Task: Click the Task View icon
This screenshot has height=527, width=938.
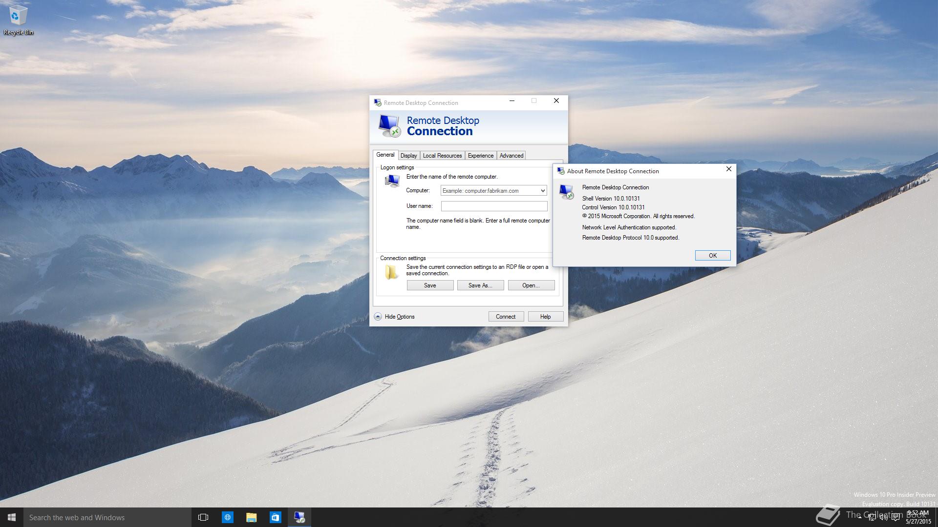Action: pos(203,517)
